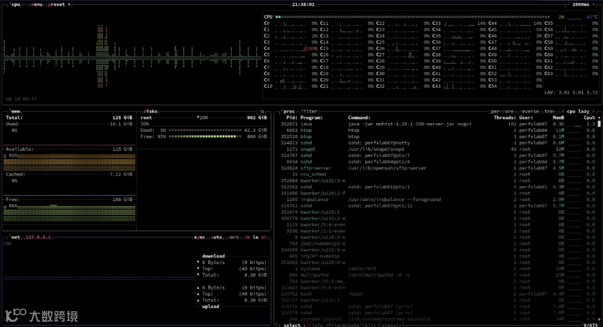Zero the network totals counter
Image resolution: width=603 pixels, height=327 pixels.
(233, 237)
